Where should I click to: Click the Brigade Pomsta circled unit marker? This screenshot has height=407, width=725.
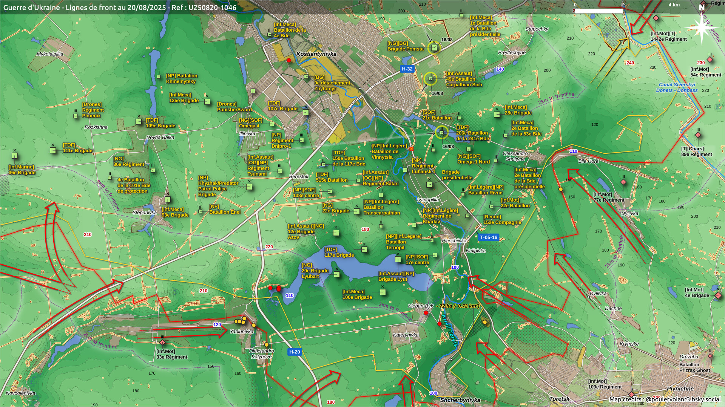point(434,48)
